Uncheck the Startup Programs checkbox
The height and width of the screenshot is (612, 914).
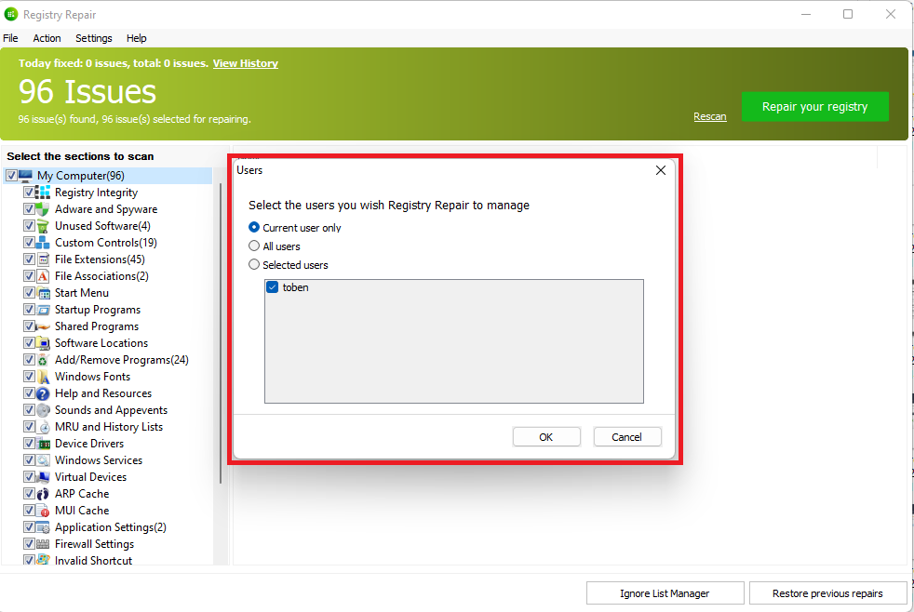[x=30, y=310]
